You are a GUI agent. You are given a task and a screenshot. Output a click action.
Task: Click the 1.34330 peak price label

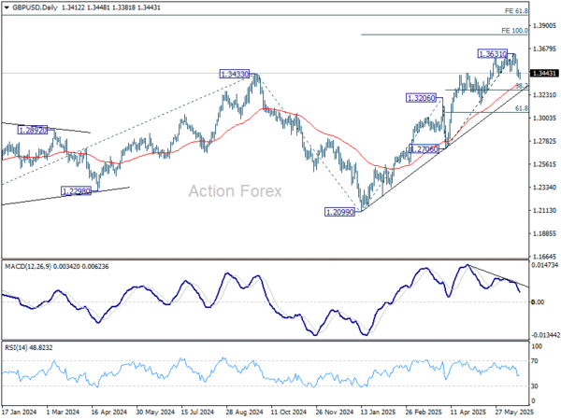point(235,75)
